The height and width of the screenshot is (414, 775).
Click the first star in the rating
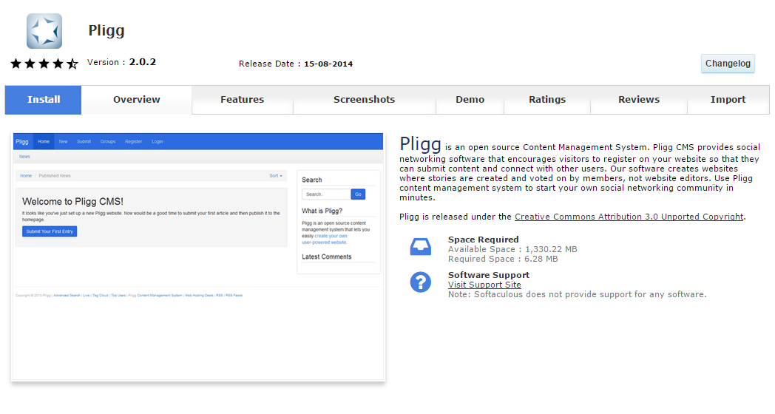(16, 64)
